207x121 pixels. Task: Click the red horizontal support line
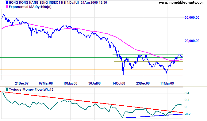92,75
